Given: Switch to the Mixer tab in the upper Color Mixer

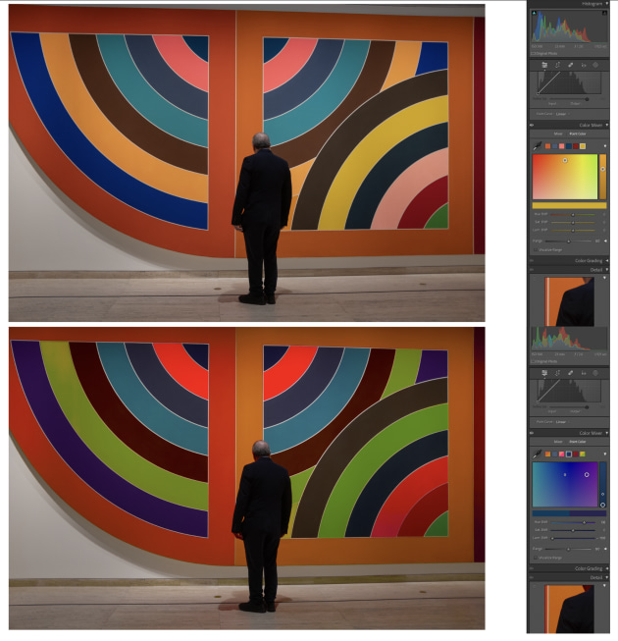Looking at the screenshot, I should click(x=558, y=134).
